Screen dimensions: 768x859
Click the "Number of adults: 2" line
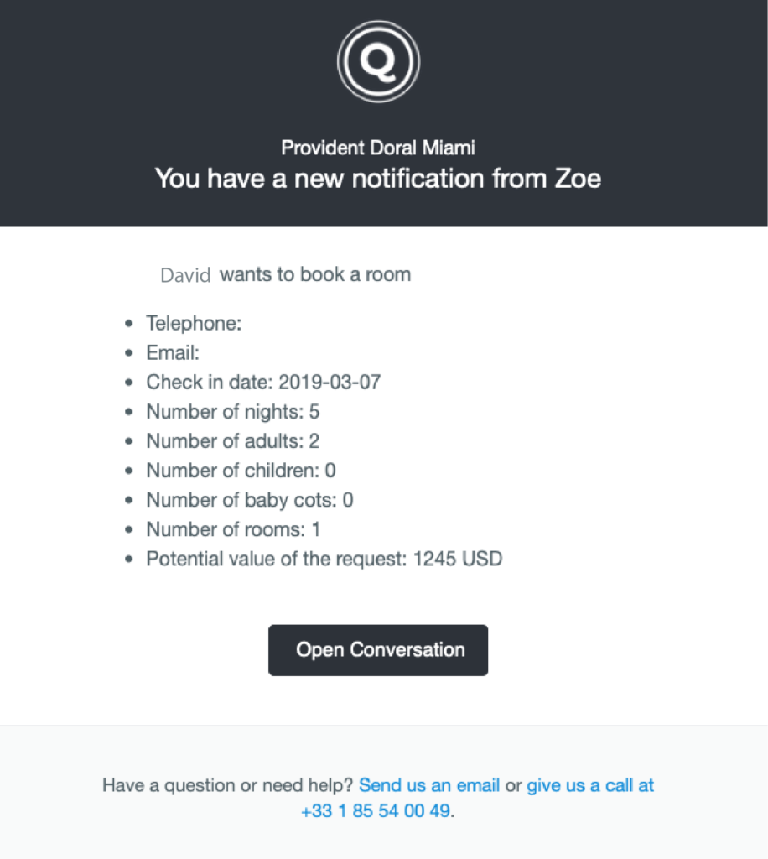(233, 441)
